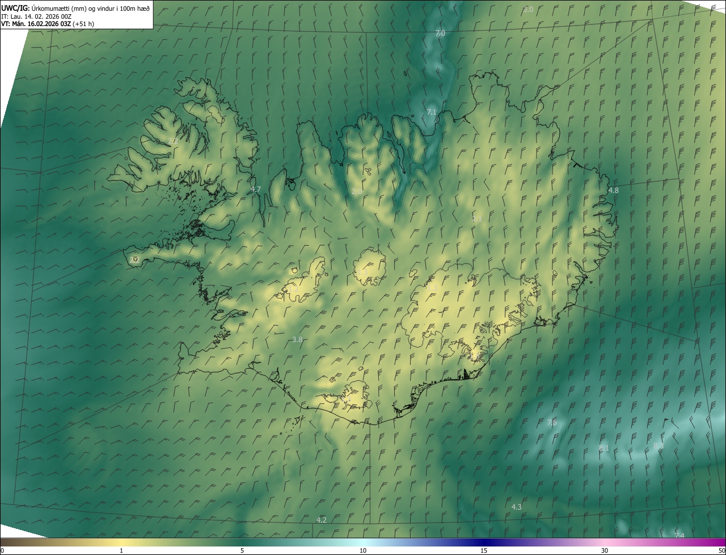This screenshot has height=555, width=726.
Task: Click the 7.1 value label on the map
Action: tap(432, 112)
